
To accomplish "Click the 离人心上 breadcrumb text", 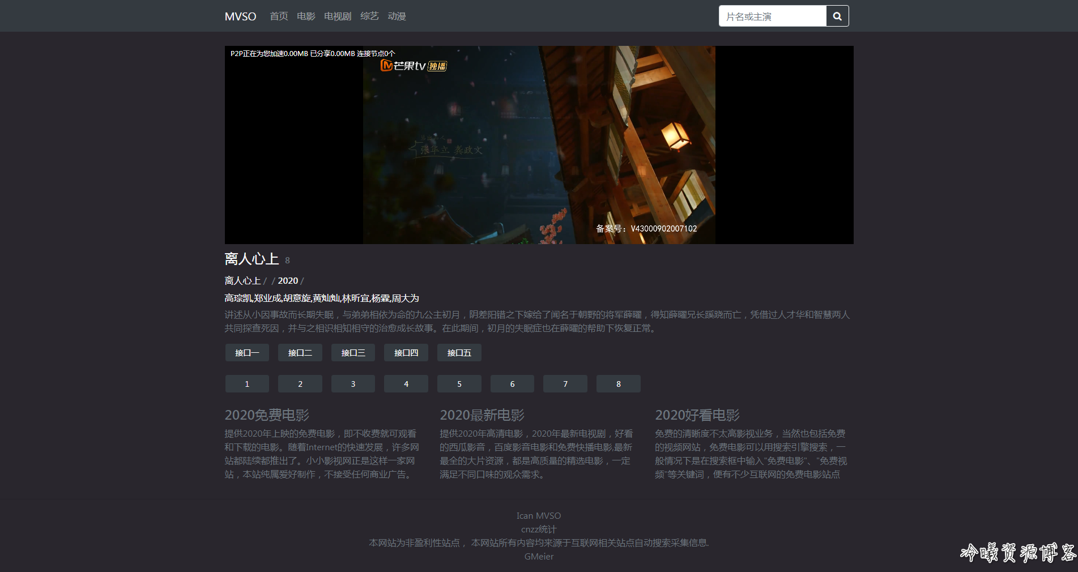I will click(242, 281).
